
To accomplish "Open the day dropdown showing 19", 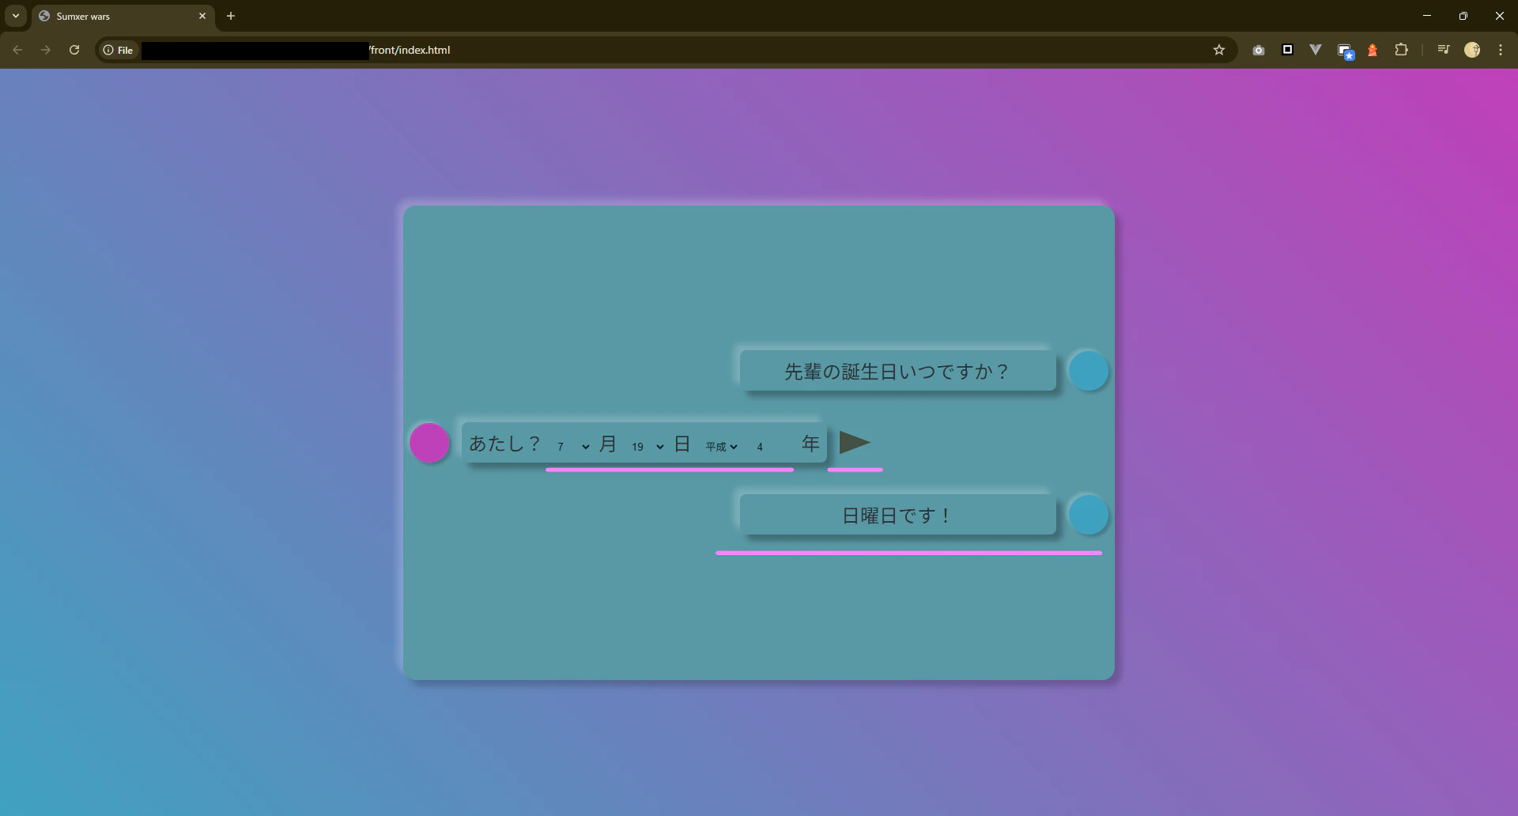I will coord(648,447).
